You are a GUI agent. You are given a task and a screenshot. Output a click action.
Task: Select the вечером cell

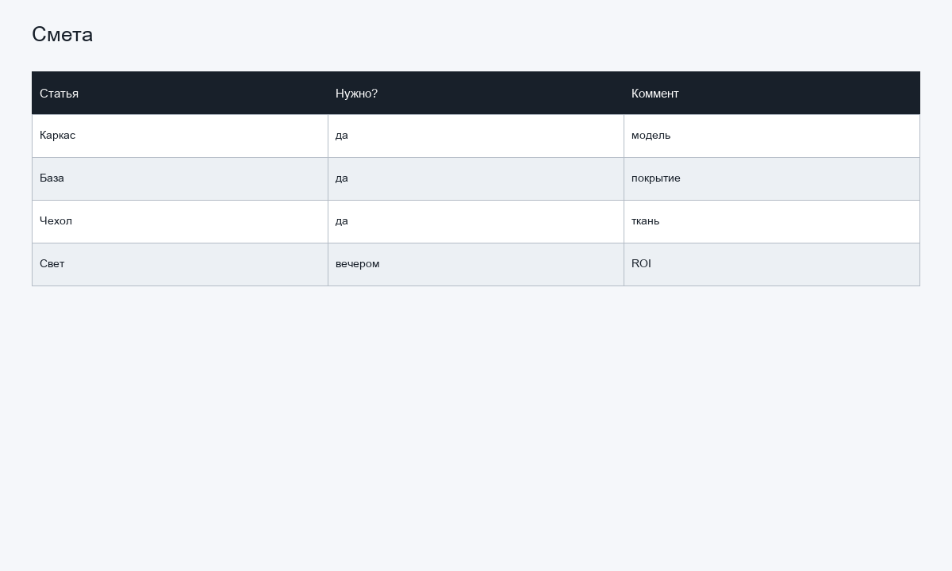coord(476,264)
